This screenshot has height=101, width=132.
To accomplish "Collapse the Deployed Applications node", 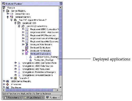I will [23, 54].
